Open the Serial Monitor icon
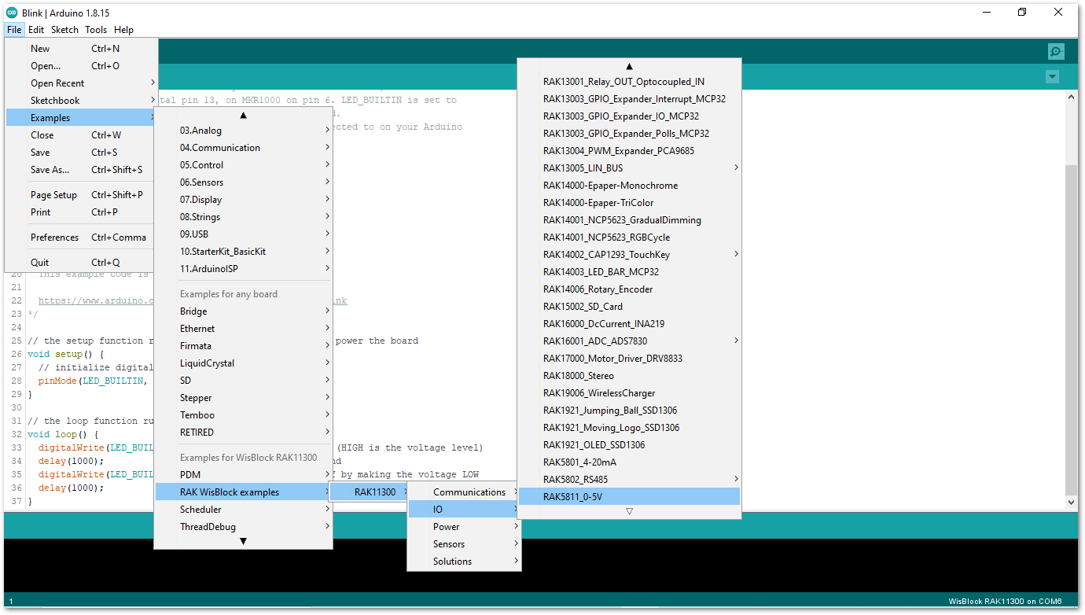 (x=1055, y=52)
